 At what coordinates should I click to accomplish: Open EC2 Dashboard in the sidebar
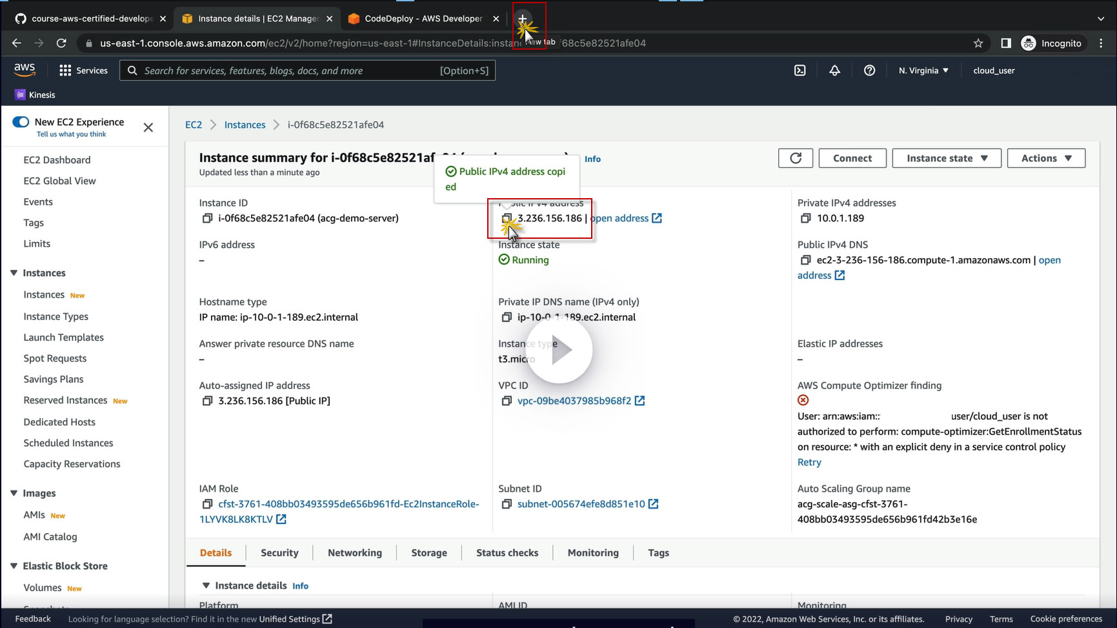(57, 160)
